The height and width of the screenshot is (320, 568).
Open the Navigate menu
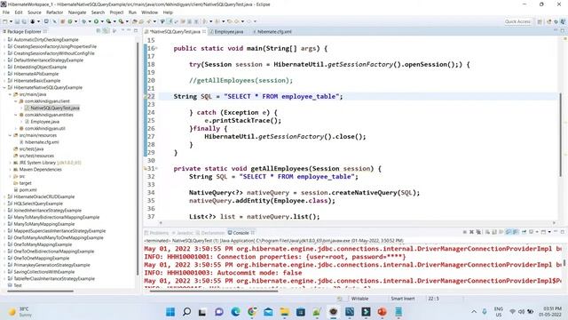[77, 12]
